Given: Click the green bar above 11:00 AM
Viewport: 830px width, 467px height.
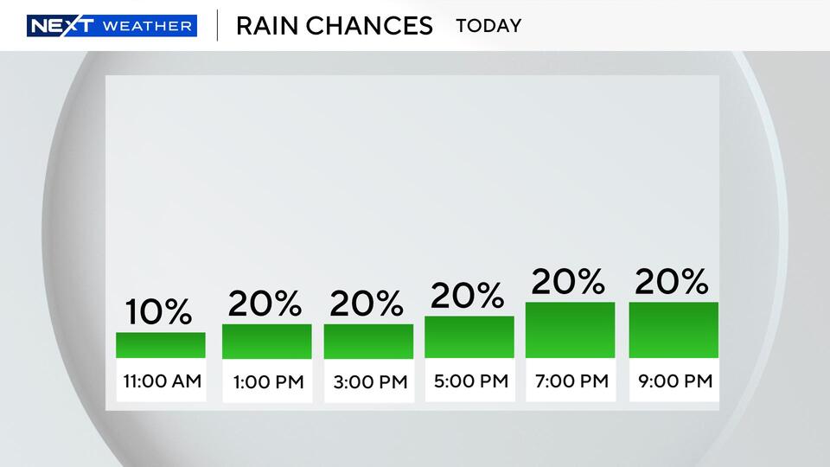Looking at the screenshot, I should (x=161, y=345).
